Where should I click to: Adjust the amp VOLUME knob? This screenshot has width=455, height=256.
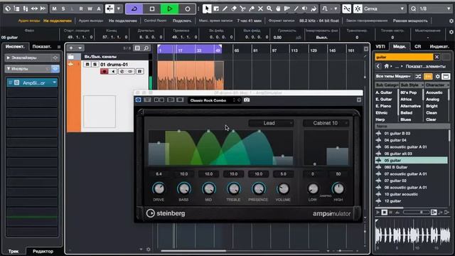(x=283, y=188)
